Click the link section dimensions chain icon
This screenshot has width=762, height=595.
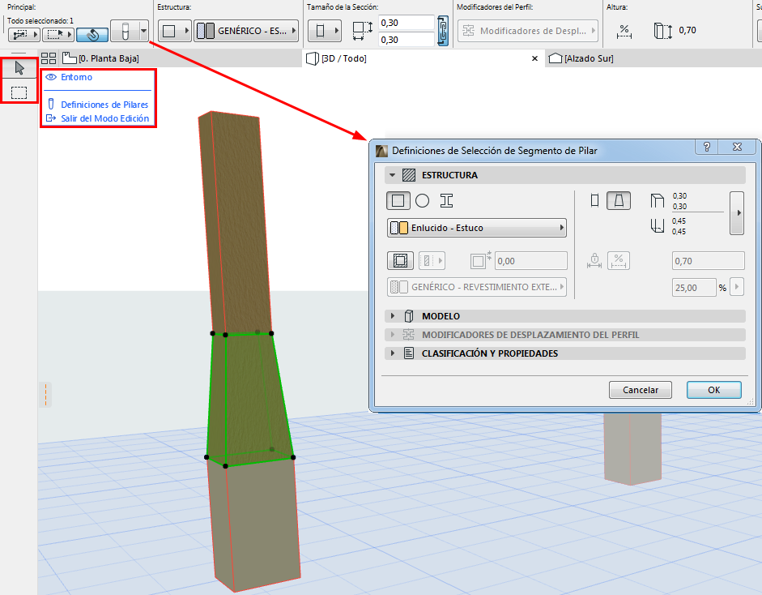click(x=443, y=32)
